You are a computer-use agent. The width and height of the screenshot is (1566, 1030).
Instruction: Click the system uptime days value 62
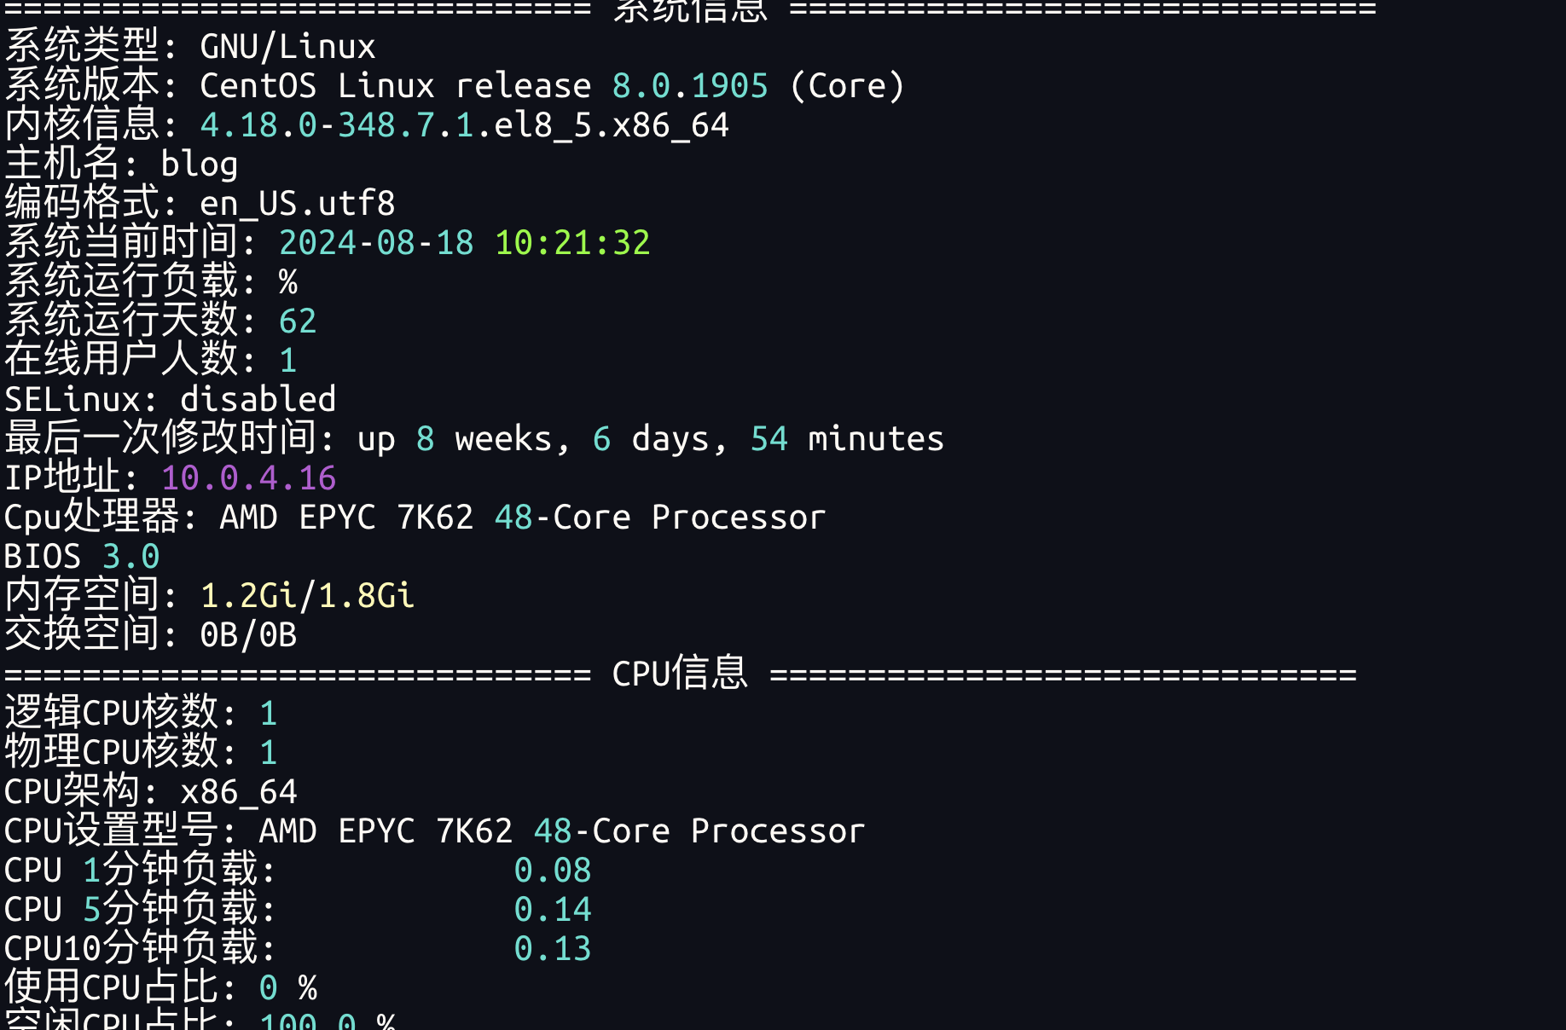pos(298,321)
